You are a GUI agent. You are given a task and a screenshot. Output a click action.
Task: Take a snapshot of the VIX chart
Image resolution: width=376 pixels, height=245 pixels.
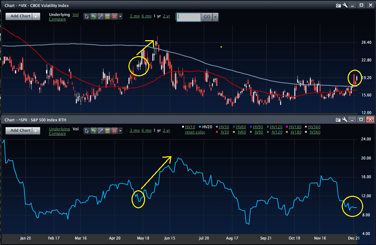coord(338,6)
